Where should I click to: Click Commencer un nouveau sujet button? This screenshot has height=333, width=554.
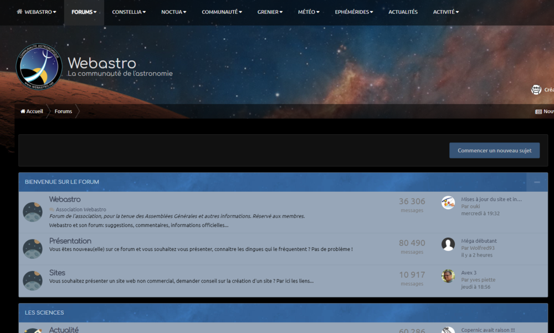[494, 151]
